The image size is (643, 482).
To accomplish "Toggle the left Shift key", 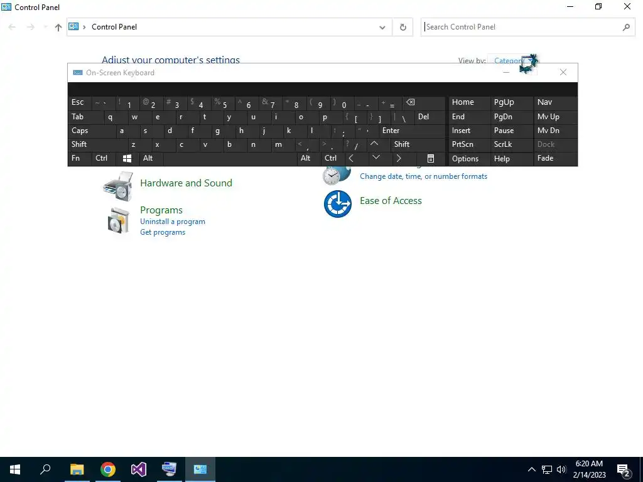I will click(97, 144).
